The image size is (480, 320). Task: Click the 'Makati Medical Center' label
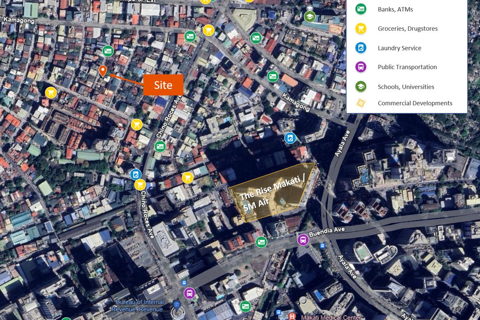331,317
